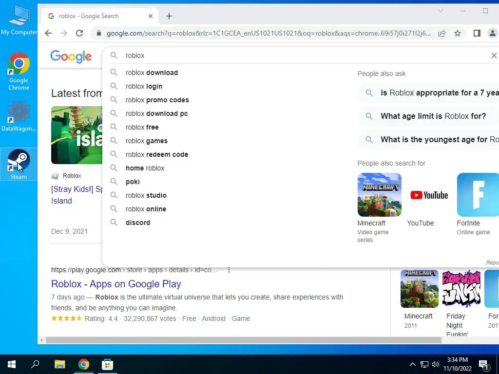Open the taskbar clock and date
Viewport: 499px width, 374px height.
[457, 364]
